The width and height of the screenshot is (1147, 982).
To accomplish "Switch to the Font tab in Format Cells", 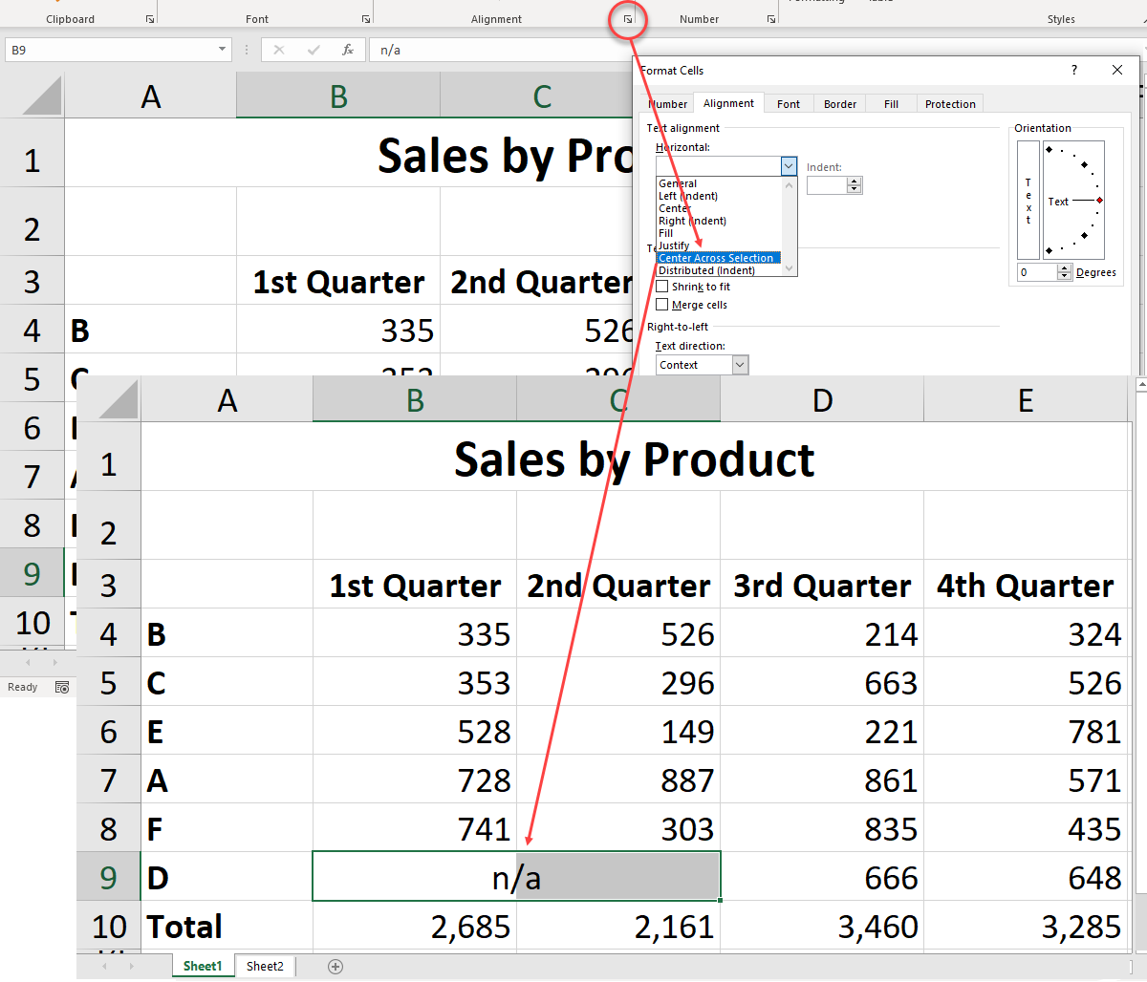I will (789, 104).
